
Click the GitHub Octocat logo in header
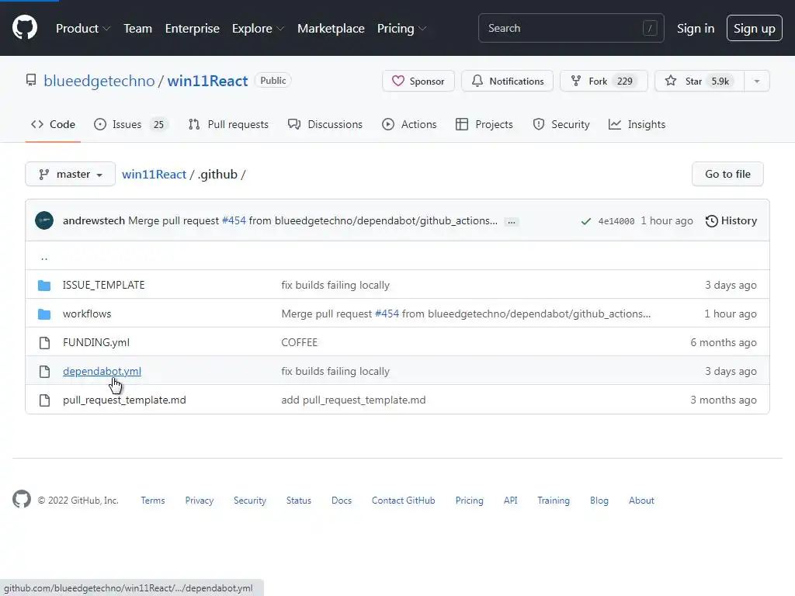[25, 28]
